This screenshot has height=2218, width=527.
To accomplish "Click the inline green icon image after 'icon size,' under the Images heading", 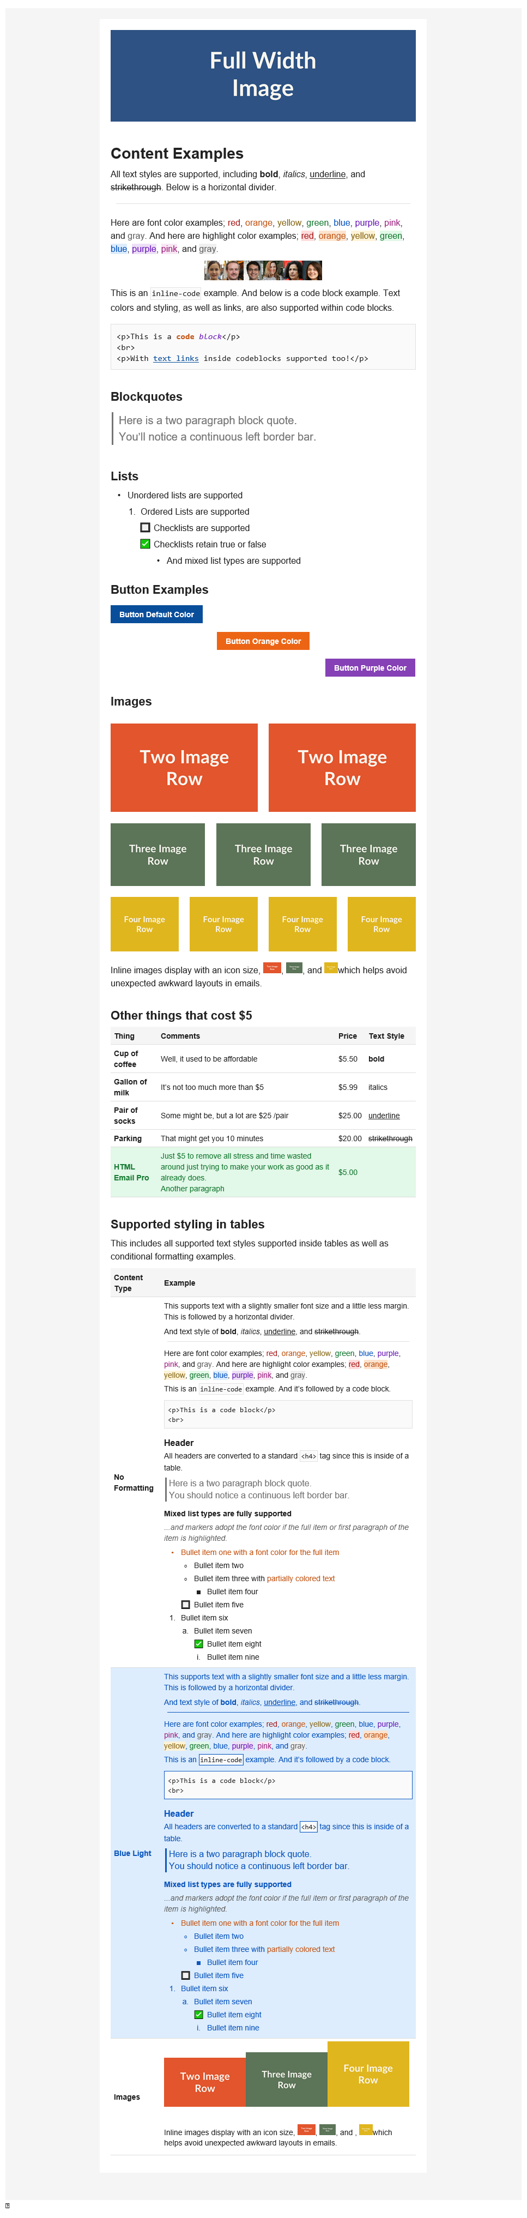I will (x=294, y=968).
